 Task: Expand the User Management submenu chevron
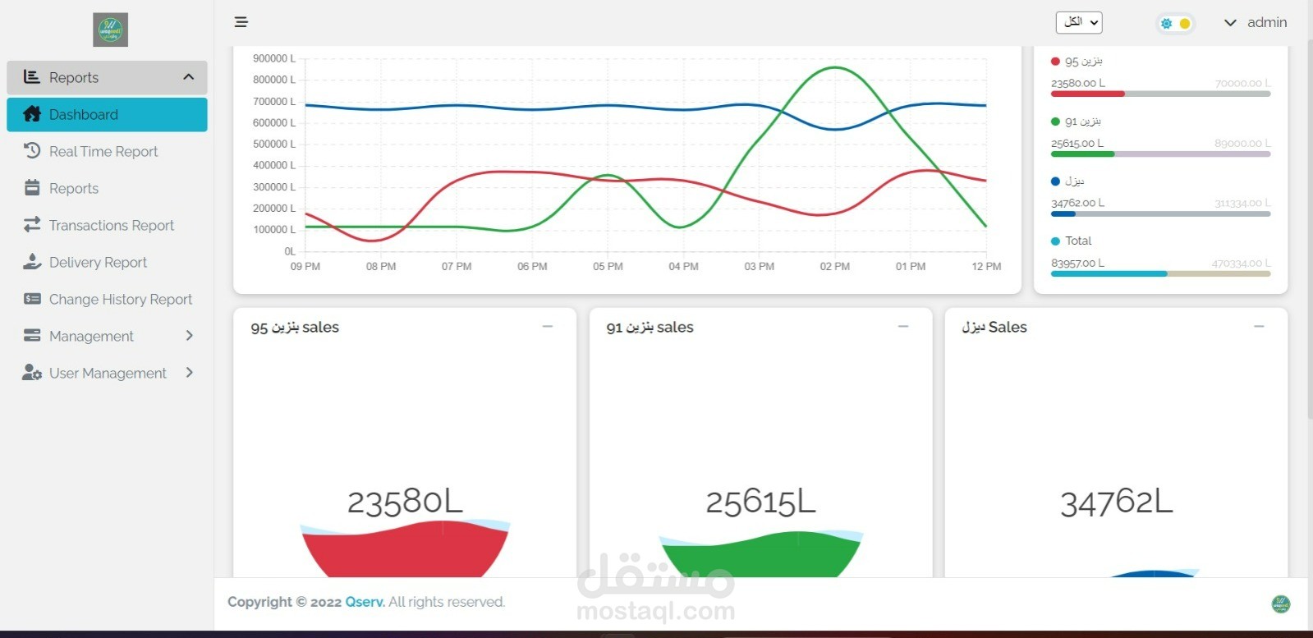coord(190,373)
